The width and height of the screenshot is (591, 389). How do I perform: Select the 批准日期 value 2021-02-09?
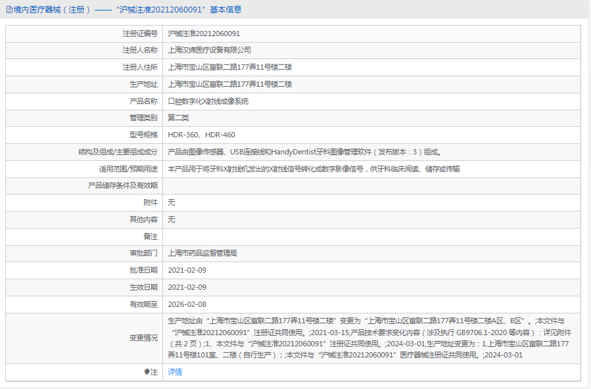click(187, 270)
